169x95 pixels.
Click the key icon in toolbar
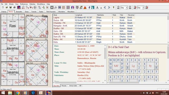[x=114, y=7]
